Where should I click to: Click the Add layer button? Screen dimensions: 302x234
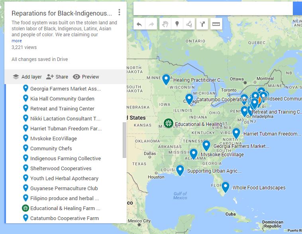coord(27,77)
